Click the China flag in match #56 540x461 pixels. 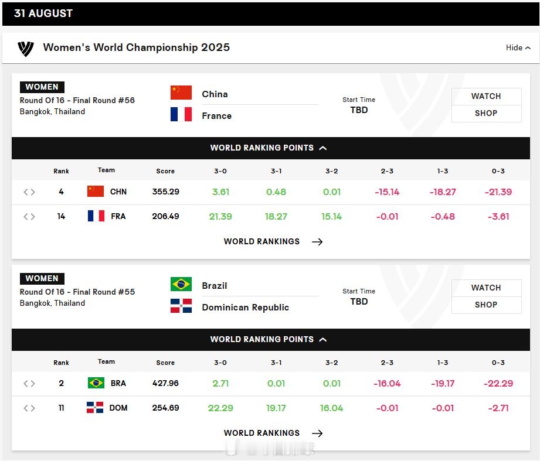click(181, 93)
